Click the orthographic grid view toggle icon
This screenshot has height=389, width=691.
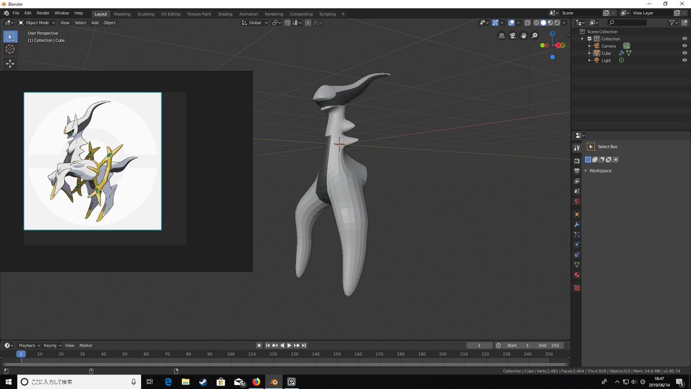point(502,36)
